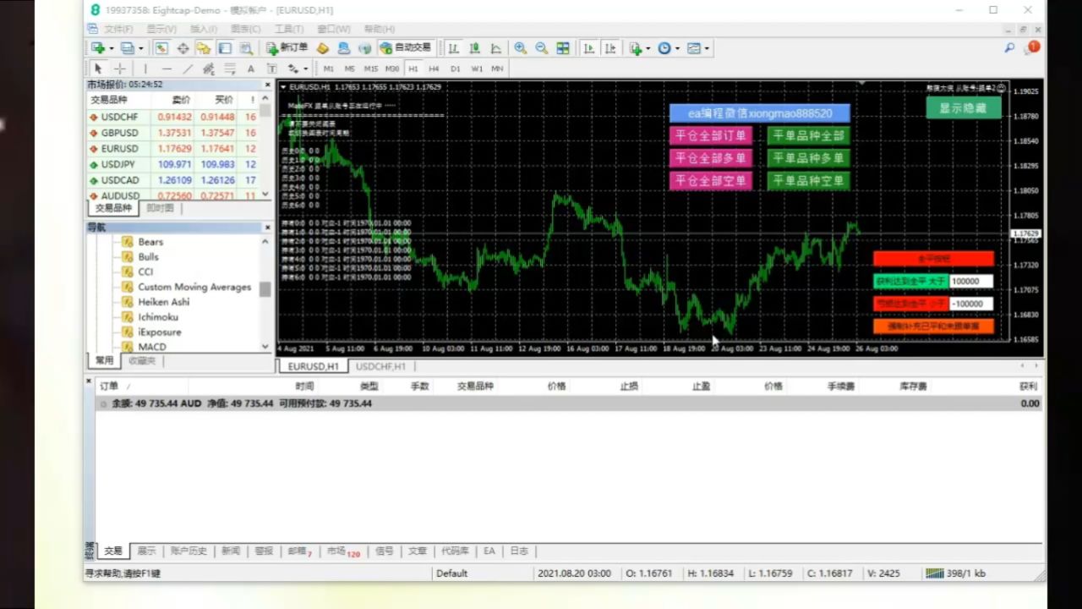Open the search magnifier icon at top right
This screenshot has height=609, width=1082.
pyautogui.click(x=1009, y=48)
